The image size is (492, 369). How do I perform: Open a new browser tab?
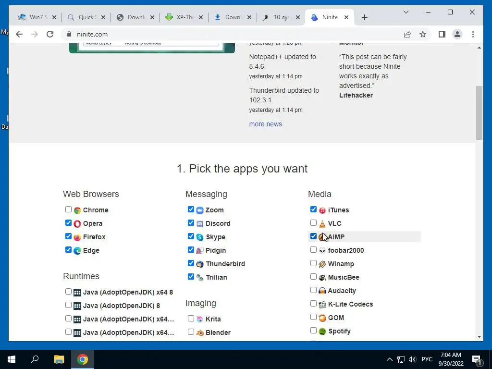[x=364, y=17]
